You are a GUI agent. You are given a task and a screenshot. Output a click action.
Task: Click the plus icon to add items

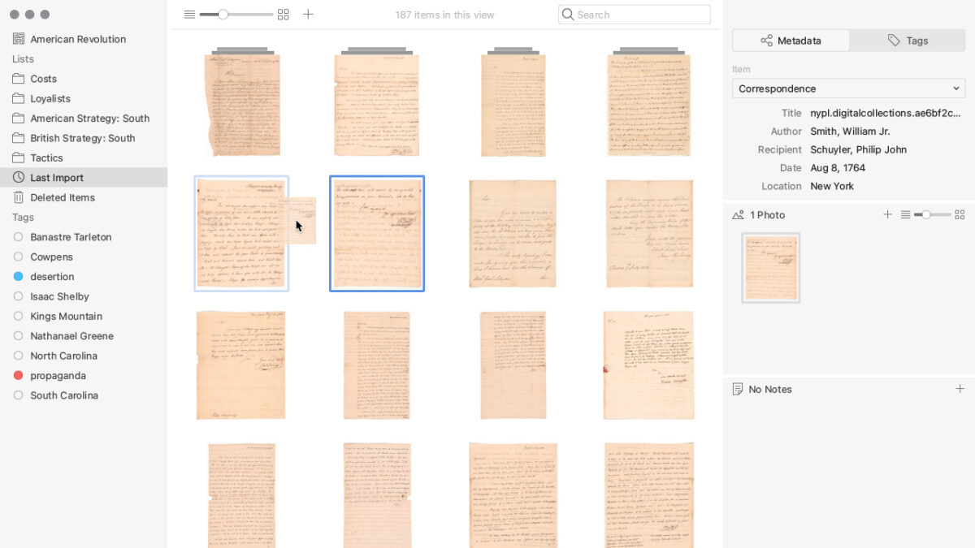(308, 15)
